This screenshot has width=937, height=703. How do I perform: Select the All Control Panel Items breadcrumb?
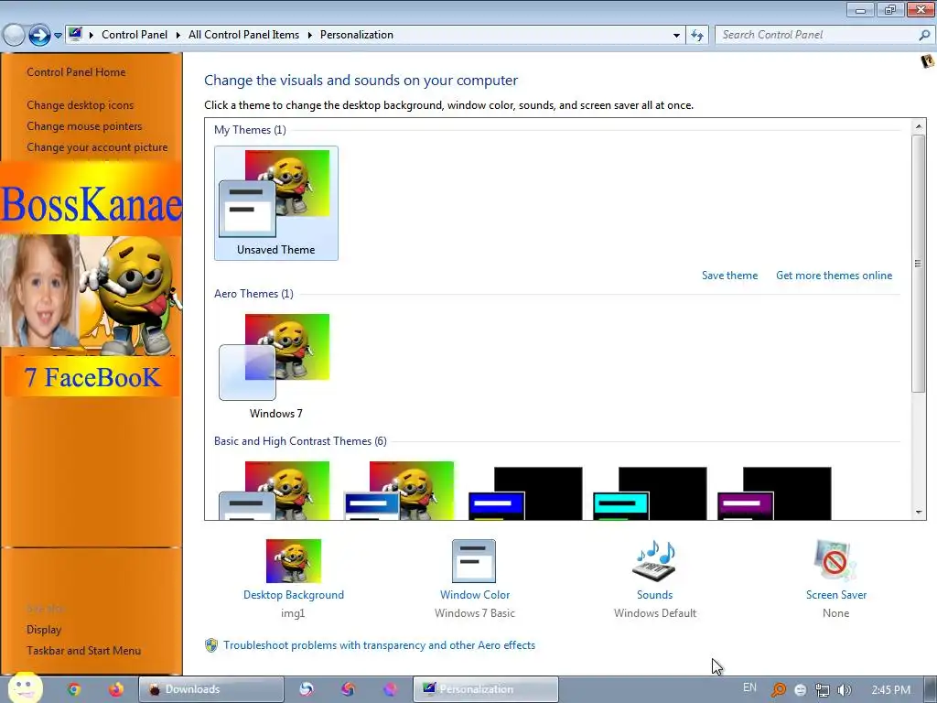(x=243, y=35)
